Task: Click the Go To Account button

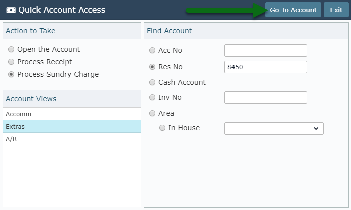Action: (x=293, y=10)
